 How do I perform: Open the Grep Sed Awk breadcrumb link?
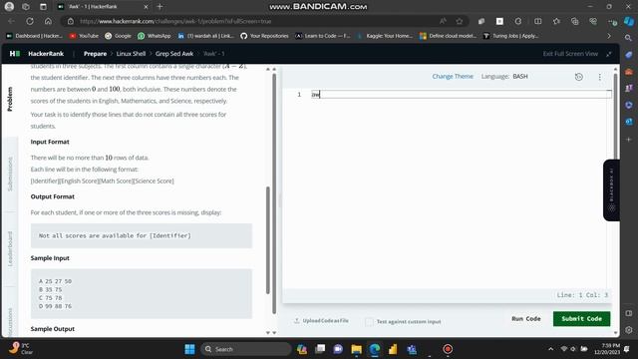(x=174, y=54)
